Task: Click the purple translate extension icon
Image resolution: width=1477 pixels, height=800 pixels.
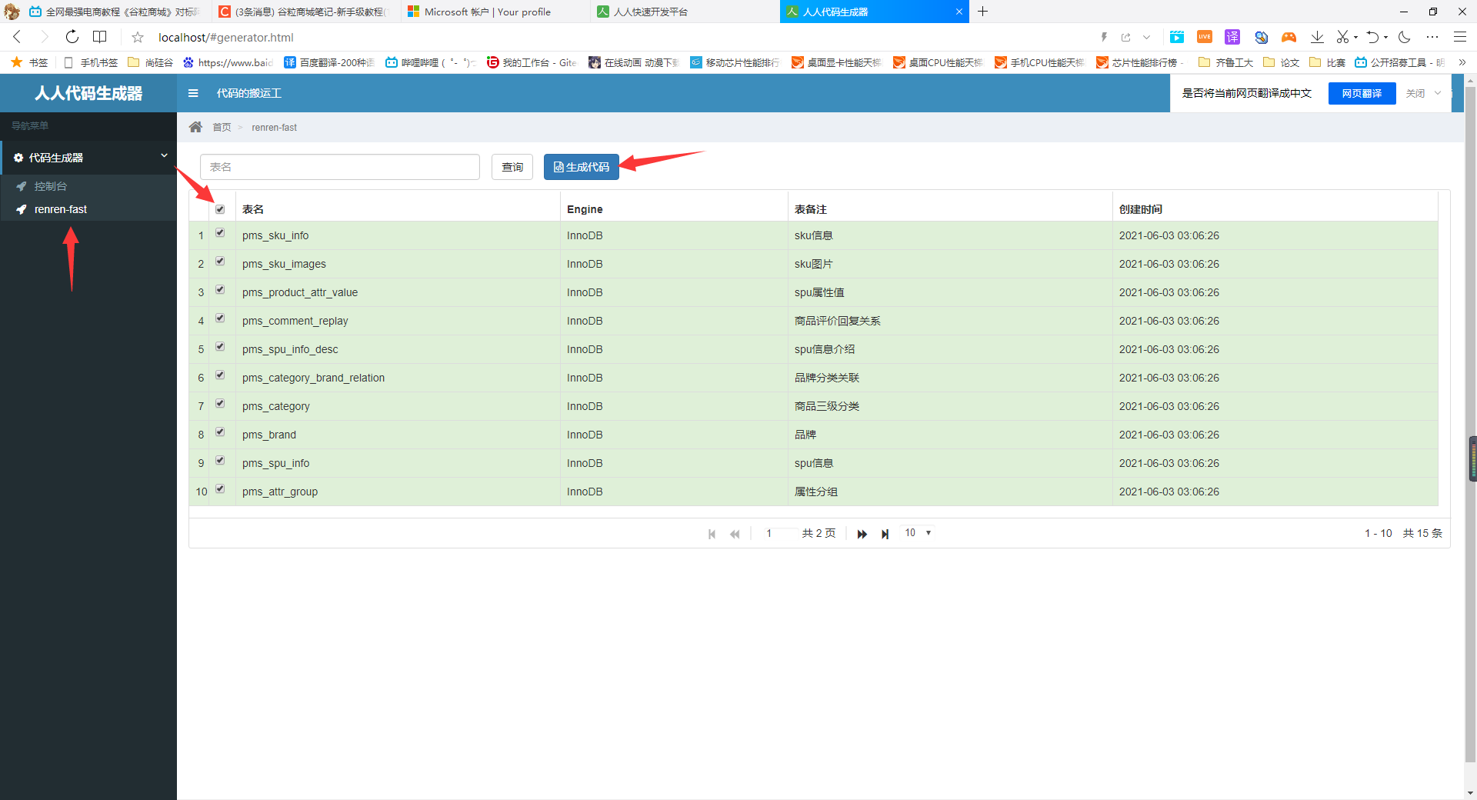Action: point(1232,37)
